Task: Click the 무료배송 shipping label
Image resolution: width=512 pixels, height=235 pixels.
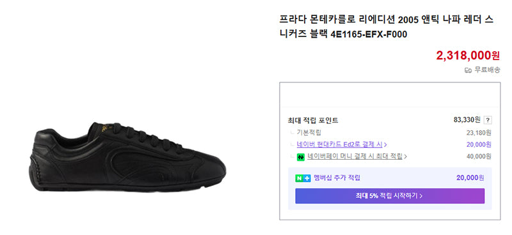Action: coord(487,70)
